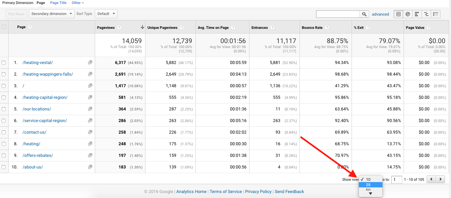Select the comparison bar view
The height and width of the screenshot is (198, 451).
(x=426, y=14)
